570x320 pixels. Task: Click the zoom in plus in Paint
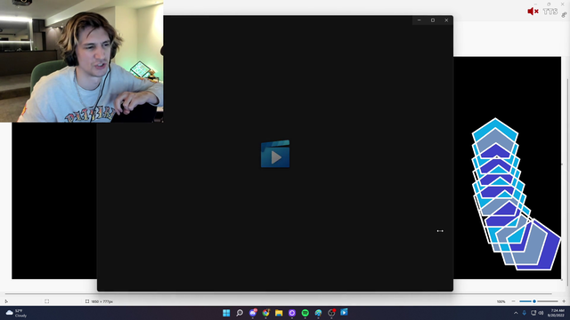(564, 301)
